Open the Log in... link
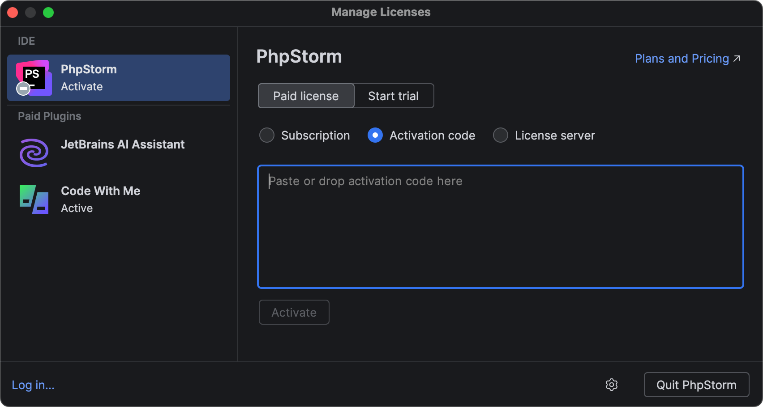763x407 pixels. click(33, 385)
